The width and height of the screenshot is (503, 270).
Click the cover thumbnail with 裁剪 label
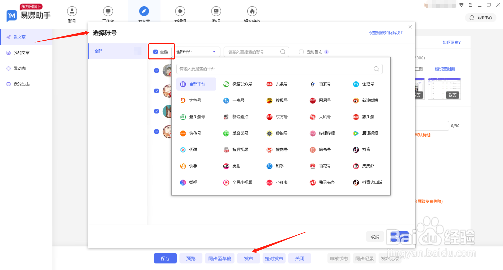coord(444,89)
